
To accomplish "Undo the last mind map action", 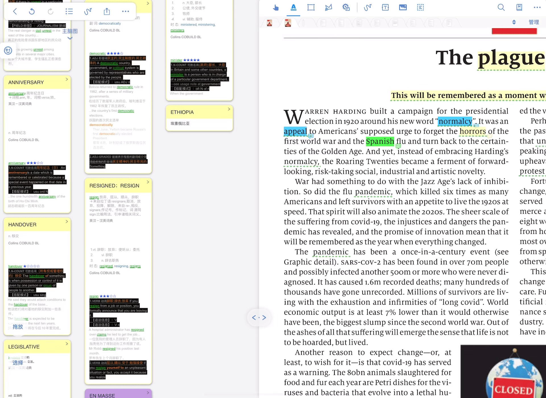I will pyautogui.click(x=32, y=11).
